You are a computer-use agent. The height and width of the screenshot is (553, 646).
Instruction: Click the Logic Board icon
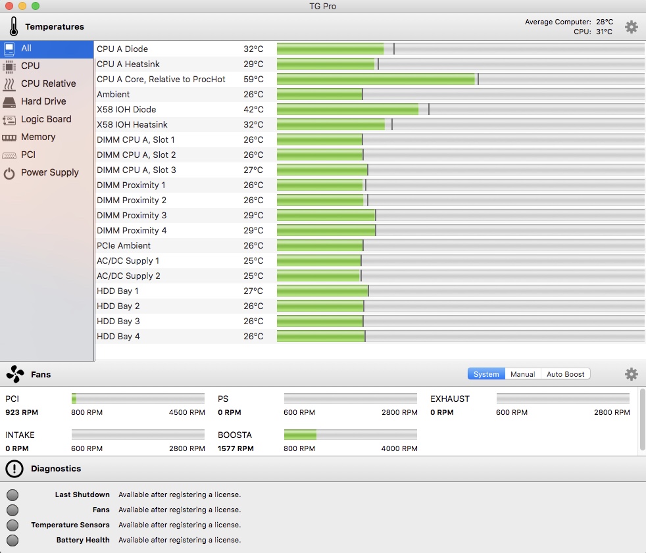click(x=9, y=120)
